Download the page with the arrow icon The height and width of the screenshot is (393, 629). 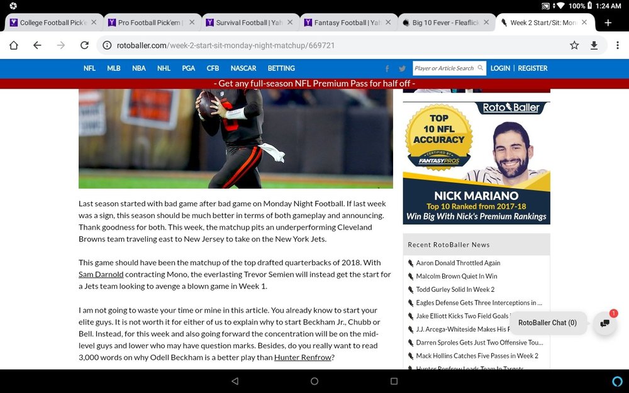(594, 45)
